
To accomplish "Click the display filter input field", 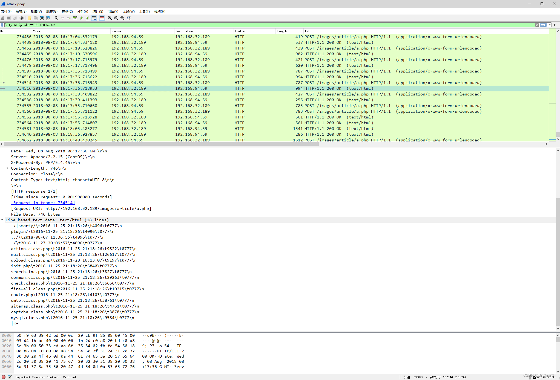I will coord(269,25).
